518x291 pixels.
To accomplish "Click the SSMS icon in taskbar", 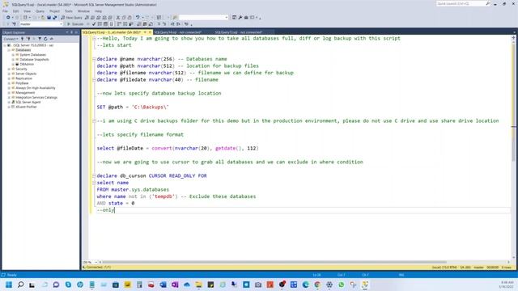I will click(365, 285).
